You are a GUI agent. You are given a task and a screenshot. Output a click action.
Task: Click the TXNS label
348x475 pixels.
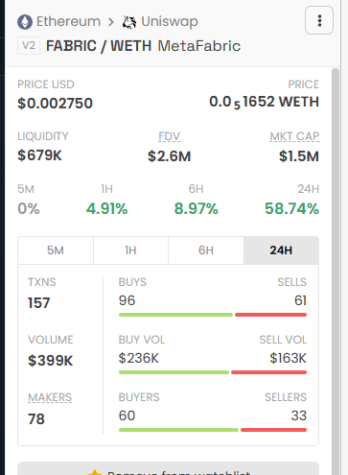click(42, 282)
